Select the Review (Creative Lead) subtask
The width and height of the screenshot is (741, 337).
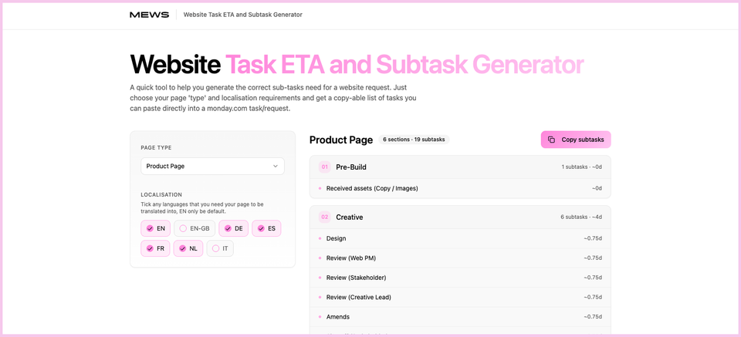(460, 297)
